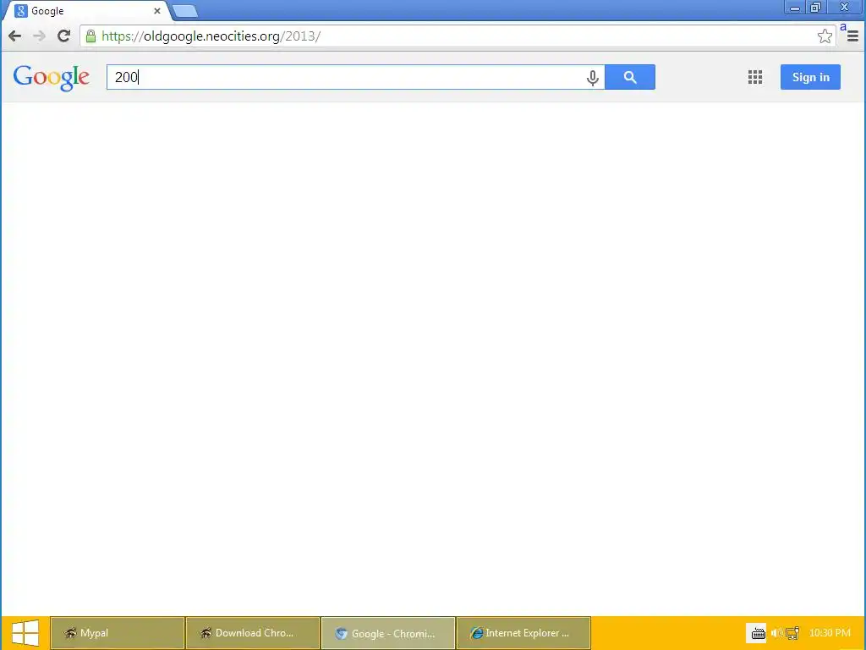The image size is (866, 650).
Task: Click the address bar URL
Action: [x=211, y=36]
